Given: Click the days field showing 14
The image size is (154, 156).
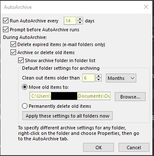Looking at the screenshot, I should click(x=70, y=21).
